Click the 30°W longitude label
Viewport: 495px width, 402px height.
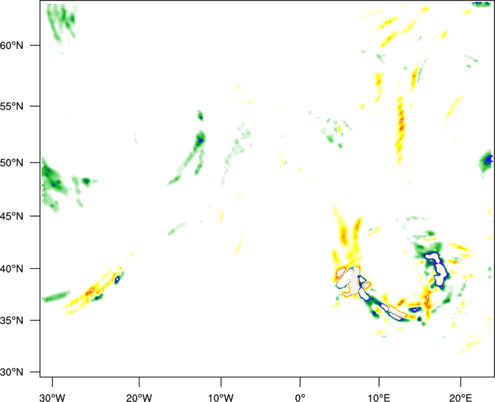(x=53, y=398)
